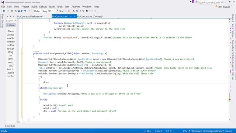Open the Window menu
This screenshot has height=133, width=236.
[x=87, y=7]
